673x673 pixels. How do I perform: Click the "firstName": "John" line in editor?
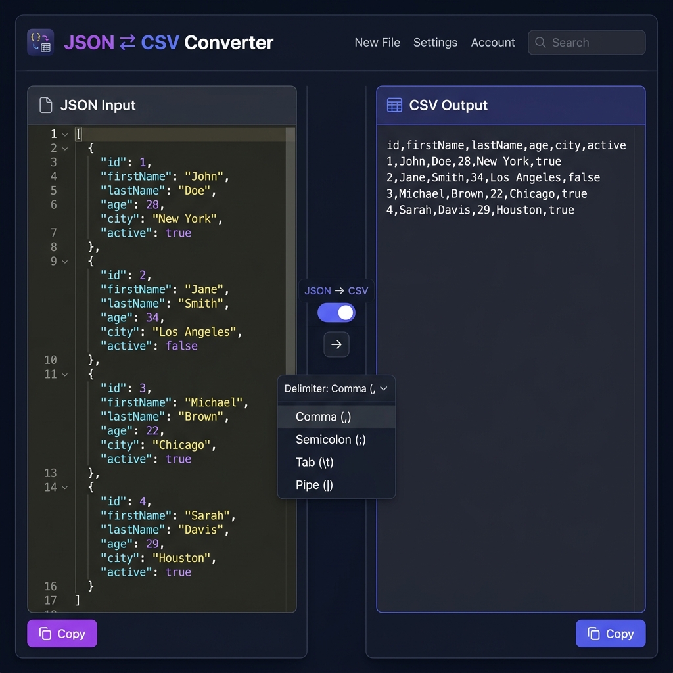(x=165, y=176)
